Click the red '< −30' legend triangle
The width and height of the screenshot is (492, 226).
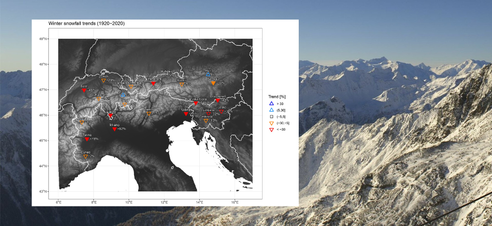pos(271,130)
